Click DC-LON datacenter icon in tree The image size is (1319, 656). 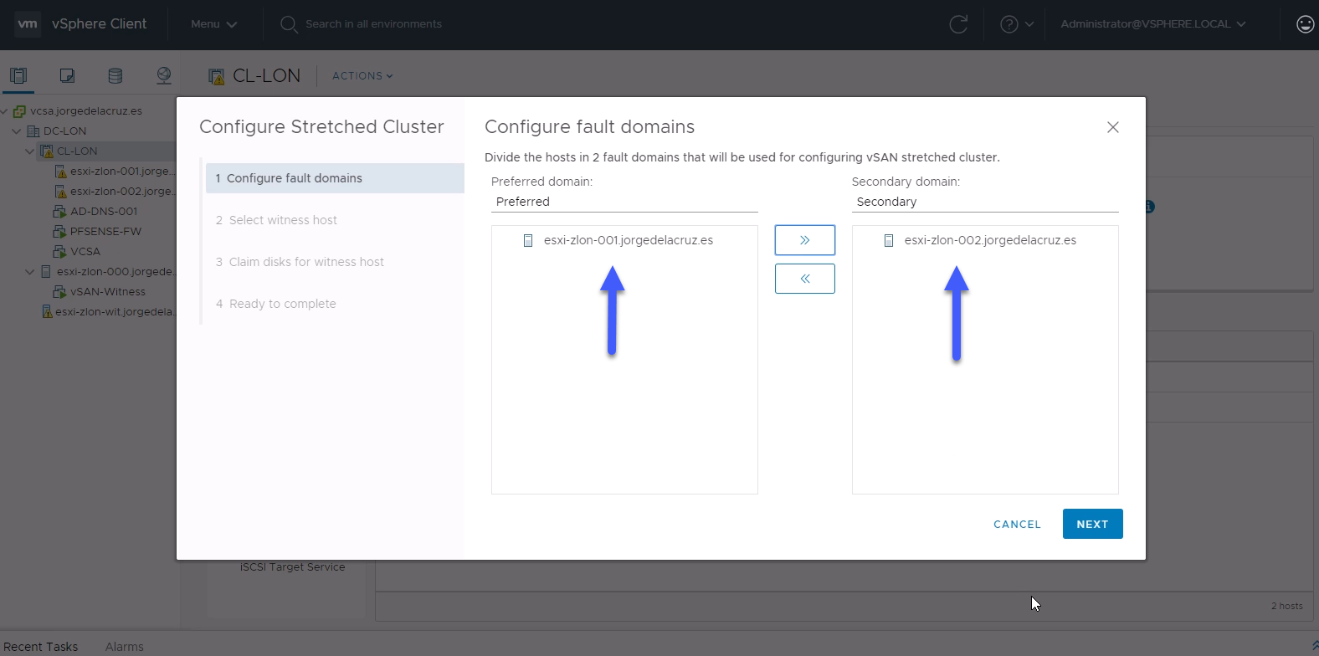[33, 131]
